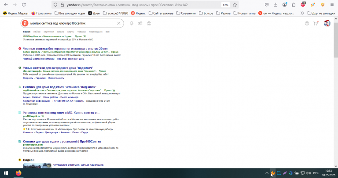Screen dimensions: 338x178
Task: Open the network connection tray icon
Action: pos(302,173)
